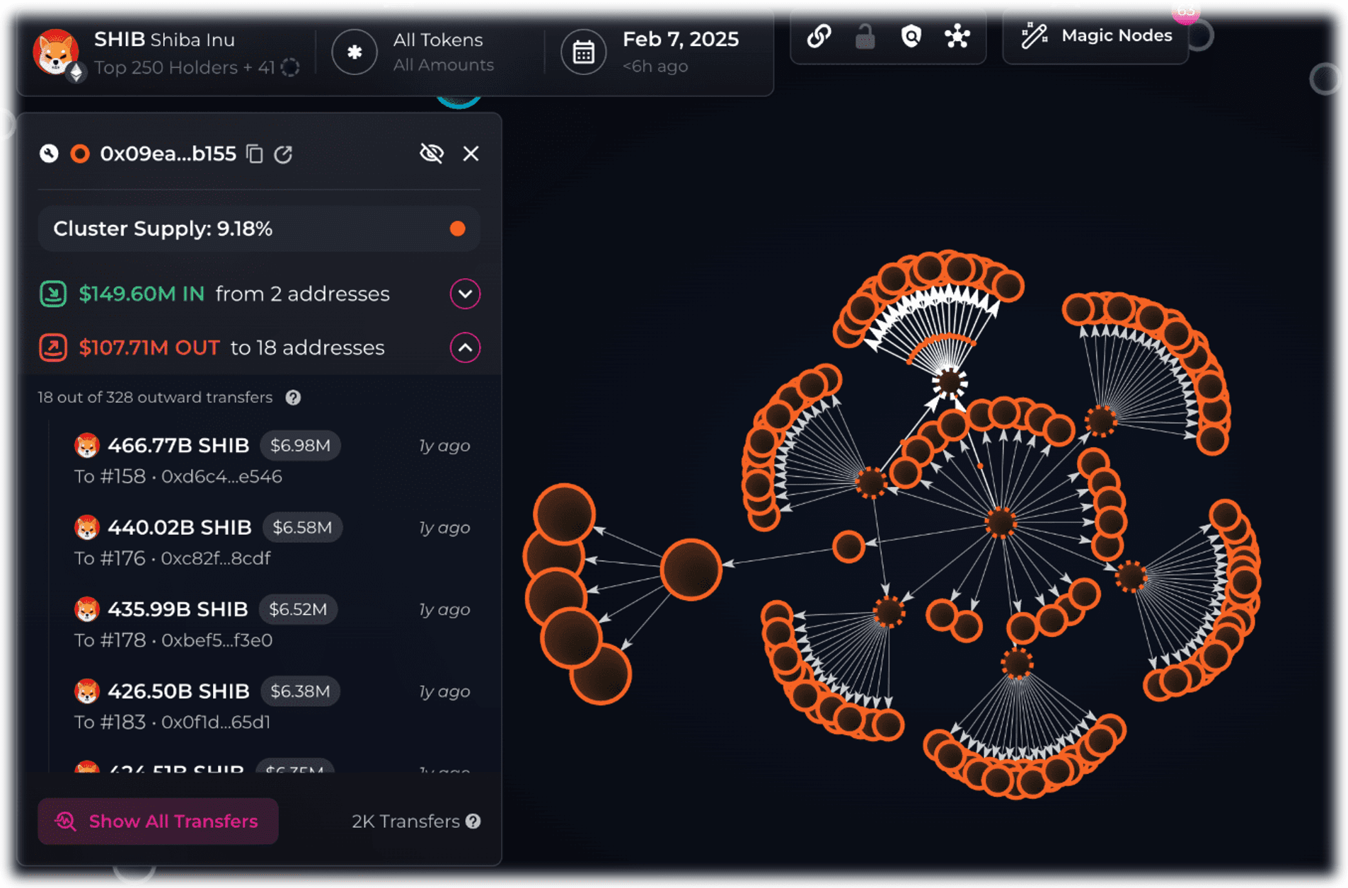Open the calendar date picker icon
Screen dimensions: 1348x888
(583, 52)
